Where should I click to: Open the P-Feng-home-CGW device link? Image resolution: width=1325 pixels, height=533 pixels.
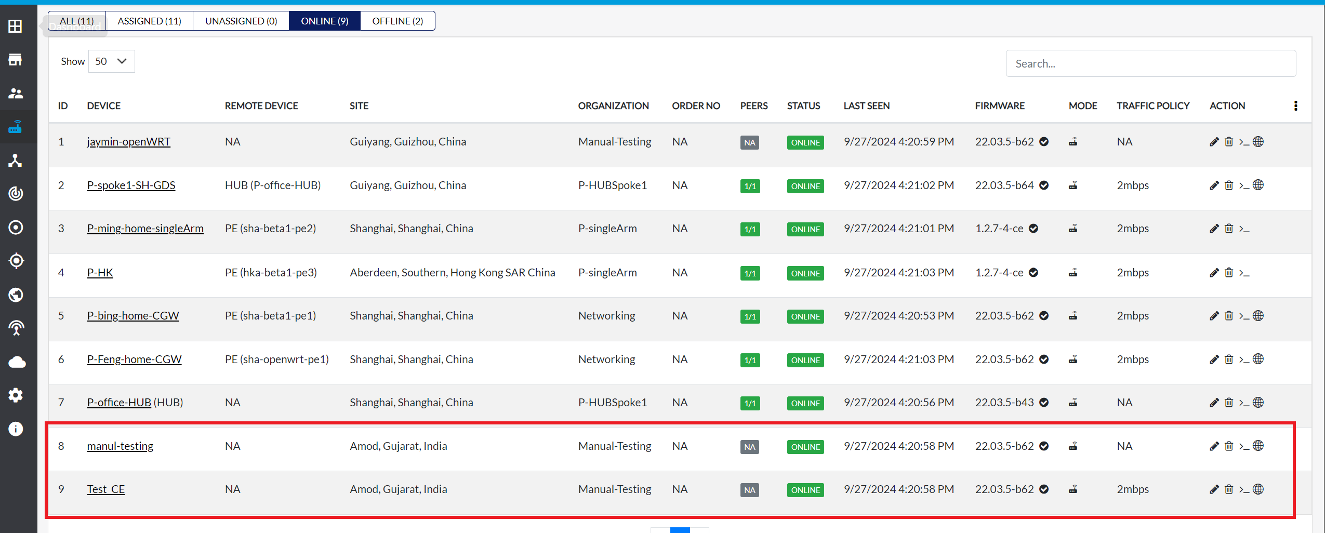point(135,359)
